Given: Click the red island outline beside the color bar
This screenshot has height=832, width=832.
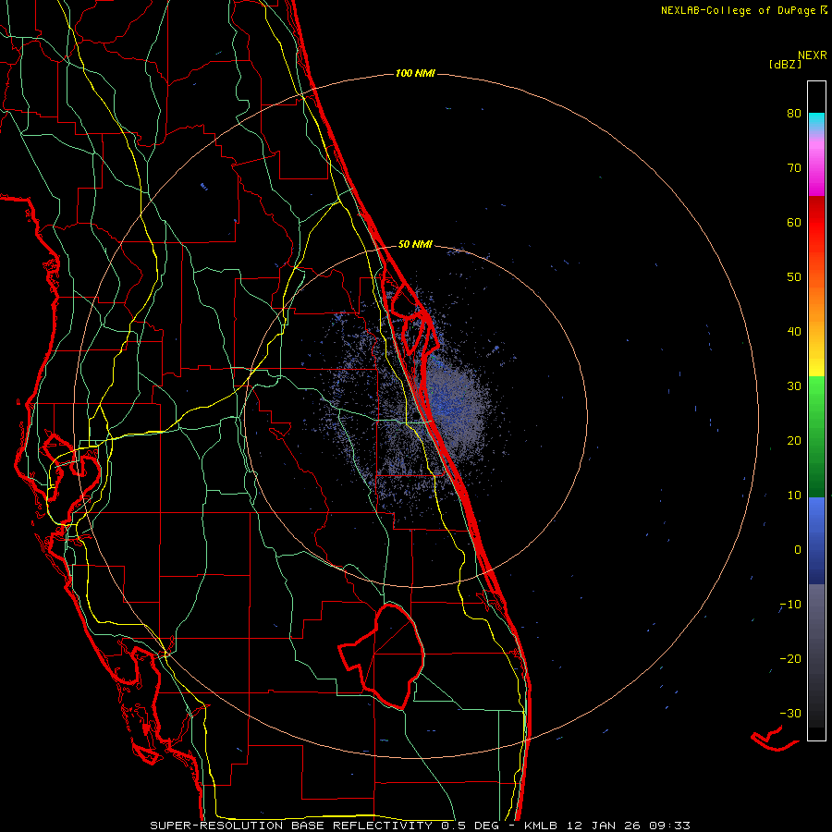Looking at the screenshot, I should 775,739.
